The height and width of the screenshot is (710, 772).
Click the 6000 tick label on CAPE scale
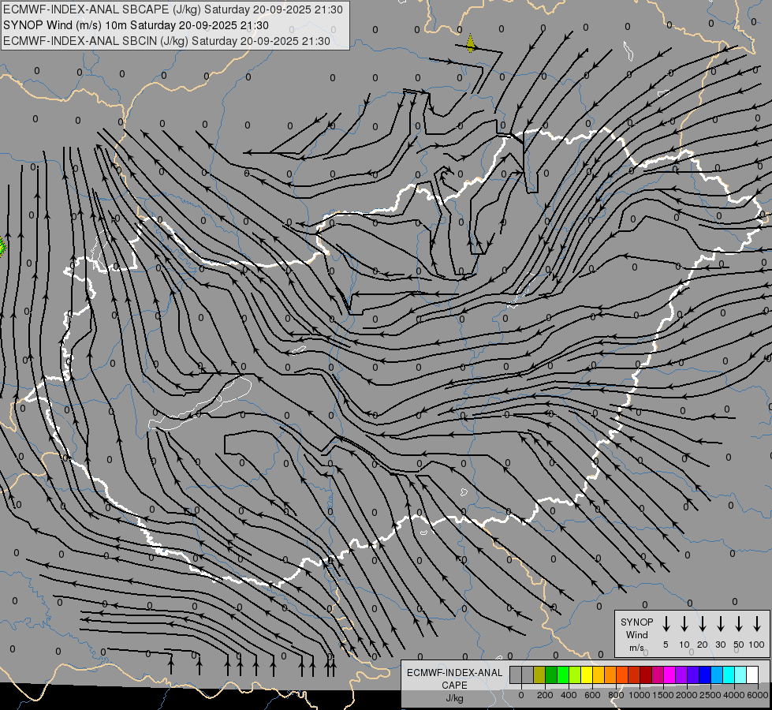click(758, 695)
